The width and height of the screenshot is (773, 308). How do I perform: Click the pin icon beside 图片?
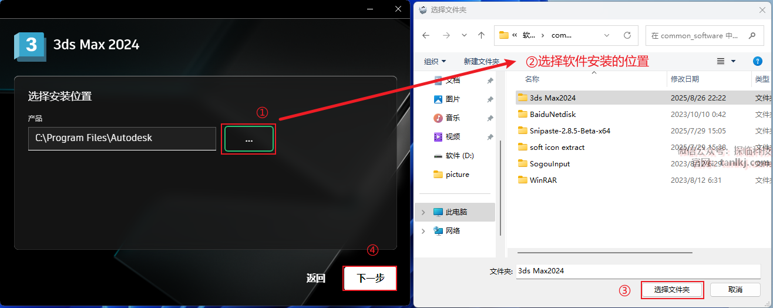[490, 99]
